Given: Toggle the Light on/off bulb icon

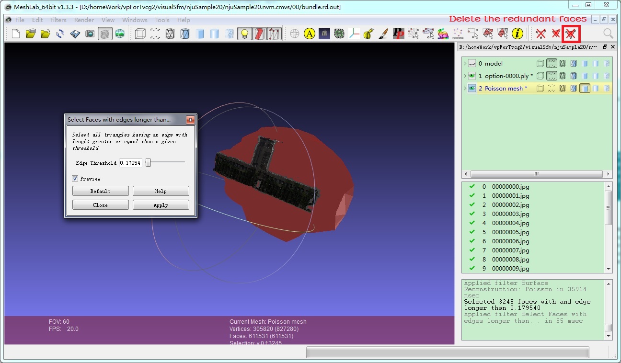Looking at the screenshot, I should pyautogui.click(x=244, y=34).
